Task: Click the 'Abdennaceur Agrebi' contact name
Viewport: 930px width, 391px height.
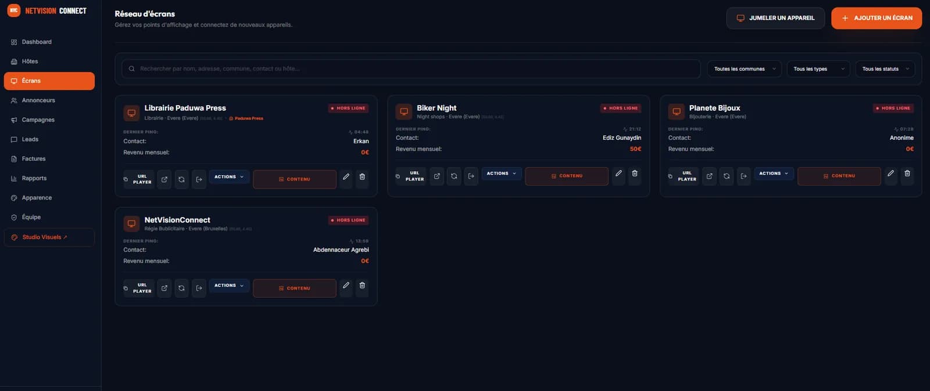Action: (341, 250)
